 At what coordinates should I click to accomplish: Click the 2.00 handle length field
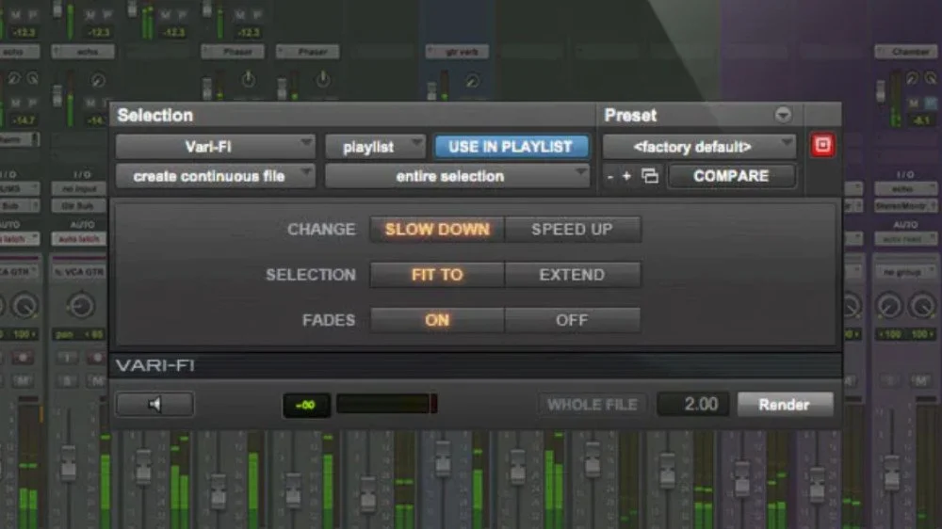click(x=694, y=404)
